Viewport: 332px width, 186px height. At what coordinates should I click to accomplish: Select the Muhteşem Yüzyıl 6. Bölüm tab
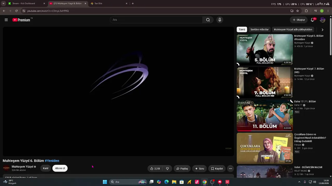(x=68, y=4)
